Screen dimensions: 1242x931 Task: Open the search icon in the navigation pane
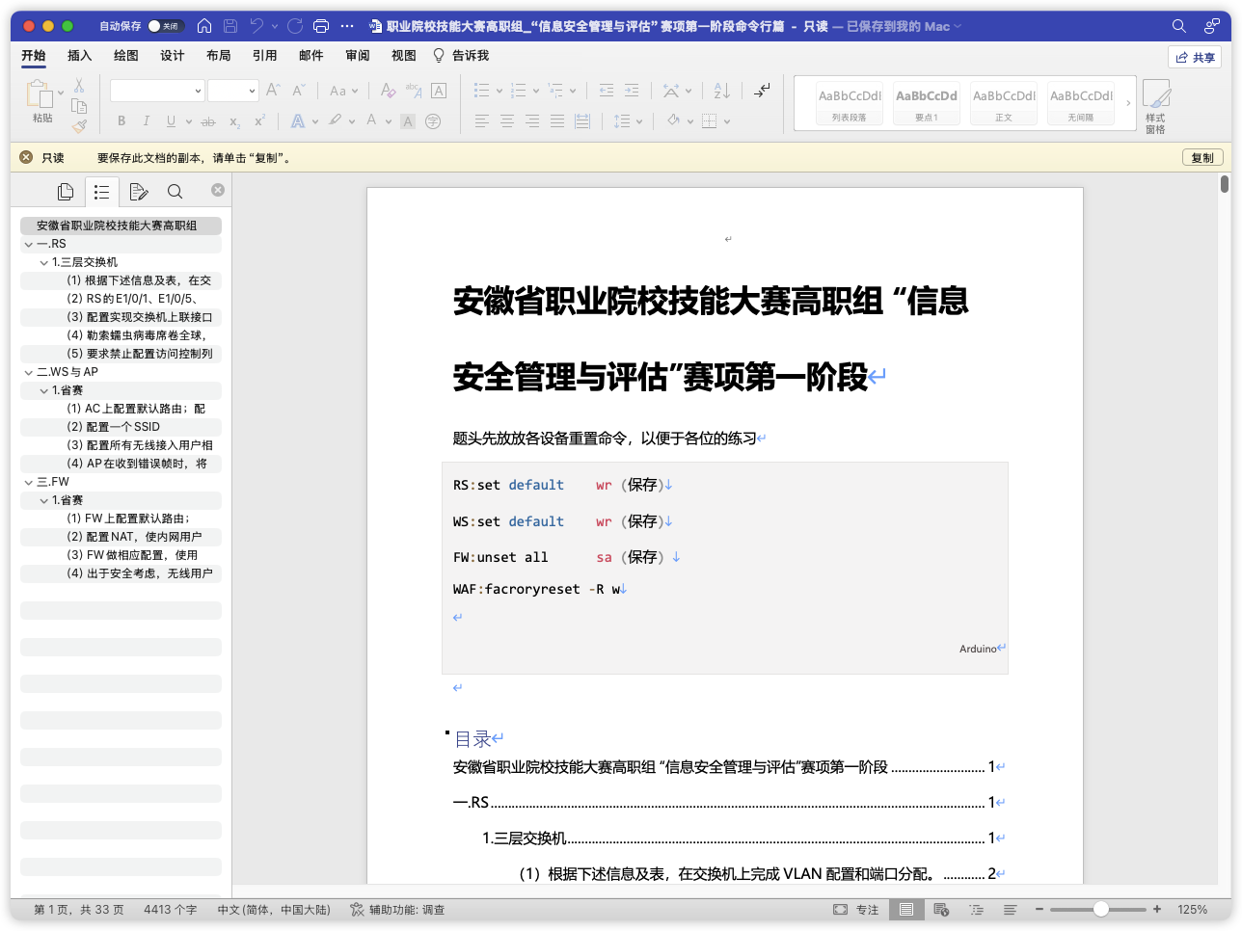pyautogui.click(x=175, y=191)
